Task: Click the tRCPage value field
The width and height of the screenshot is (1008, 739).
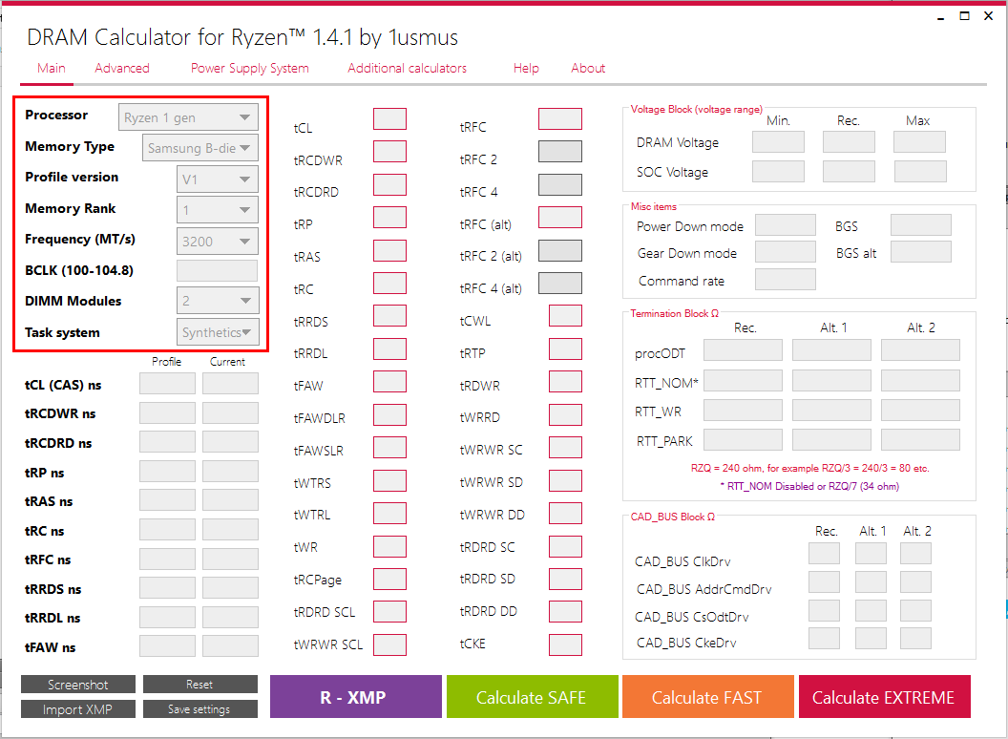Action: coord(389,579)
